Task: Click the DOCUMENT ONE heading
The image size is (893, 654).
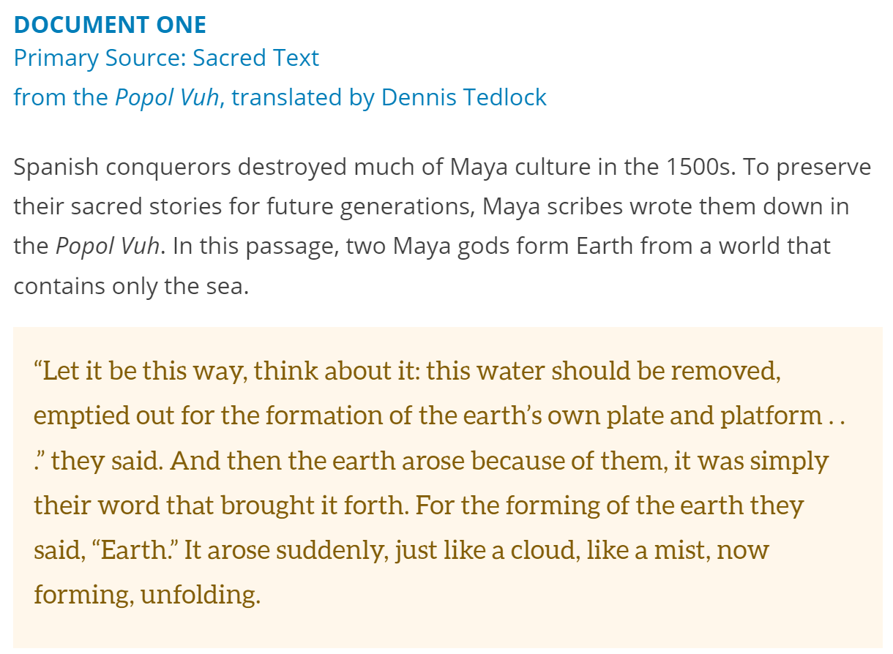Action: 110,25
